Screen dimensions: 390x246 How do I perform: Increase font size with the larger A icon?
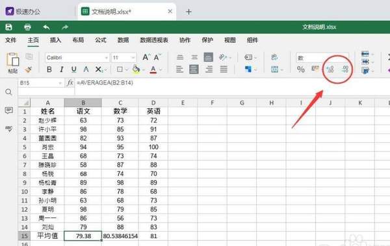pyautogui.click(x=146, y=57)
